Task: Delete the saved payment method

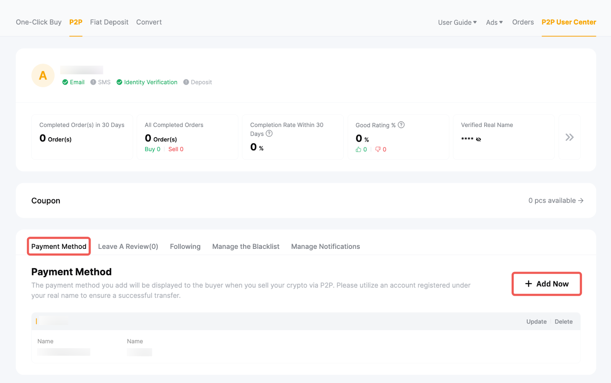Action: [x=563, y=322]
